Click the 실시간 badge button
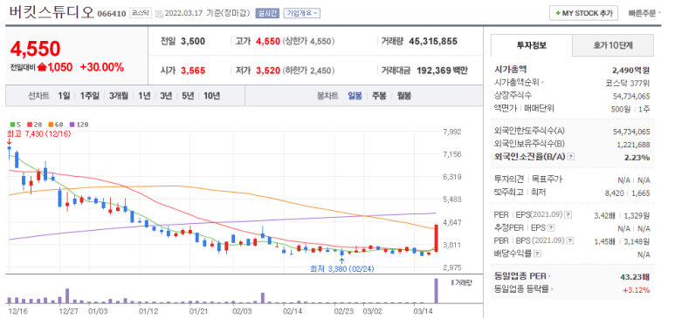The image size is (675, 318). click(x=267, y=13)
